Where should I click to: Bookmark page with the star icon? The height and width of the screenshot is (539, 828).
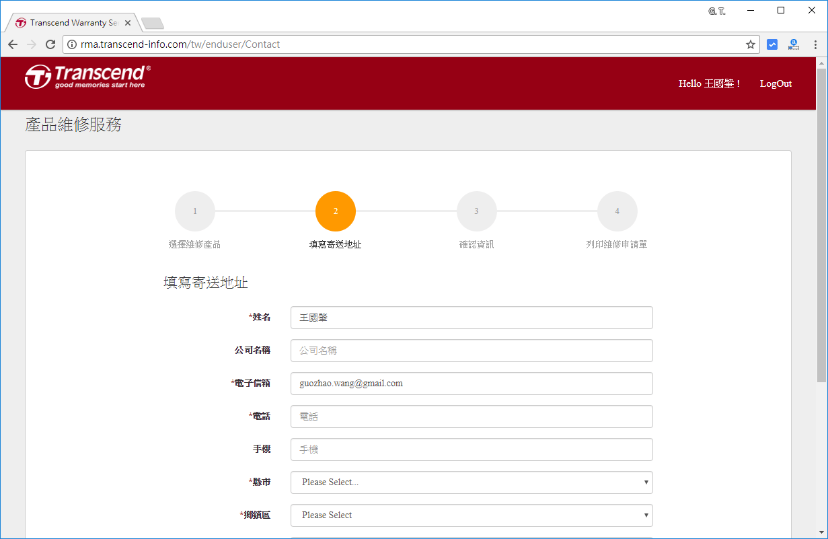[x=750, y=44]
